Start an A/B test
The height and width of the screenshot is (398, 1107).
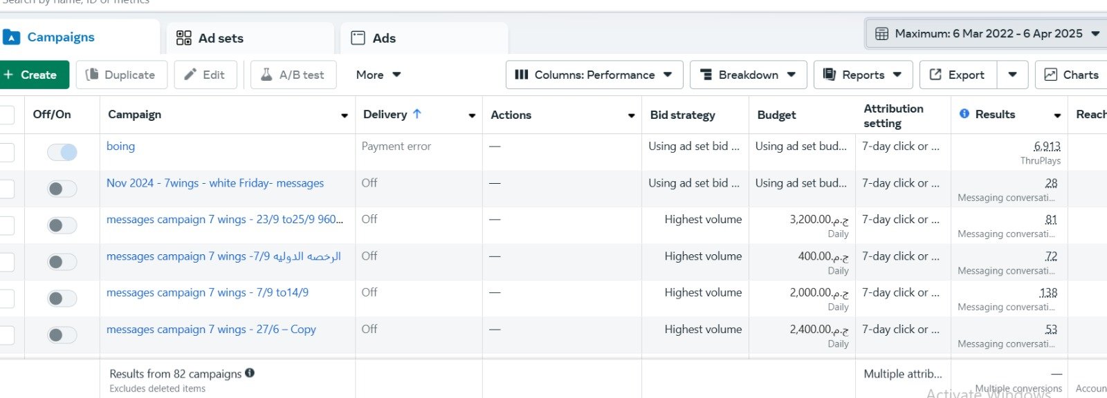pyautogui.click(x=293, y=75)
